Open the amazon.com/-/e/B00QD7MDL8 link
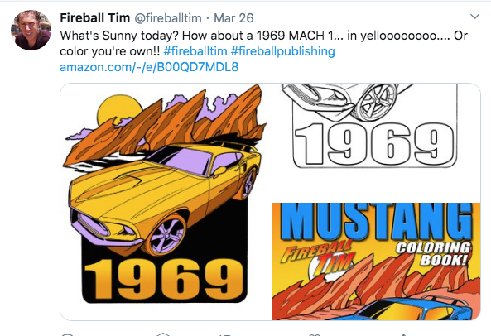Screen dimensions: 491x336 pos(149,67)
